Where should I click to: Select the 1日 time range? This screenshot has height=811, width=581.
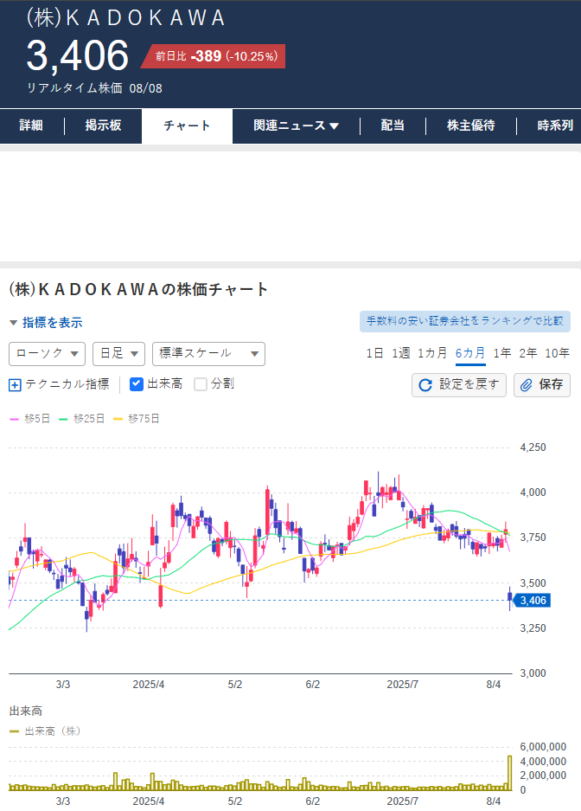tap(375, 353)
